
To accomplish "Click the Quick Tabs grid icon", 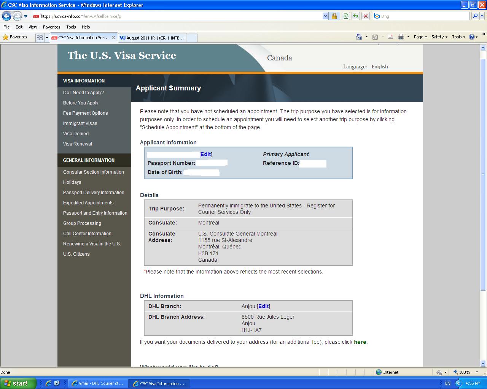I will click(x=40, y=38).
